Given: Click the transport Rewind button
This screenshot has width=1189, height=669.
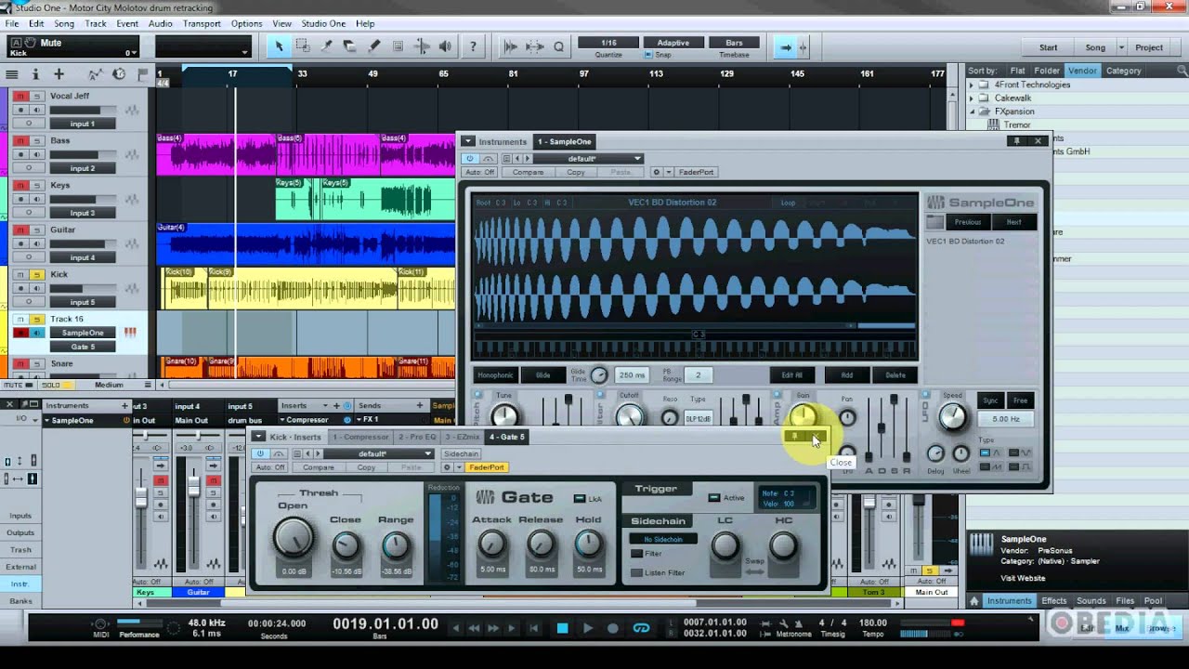Looking at the screenshot, I should [475, 628].
